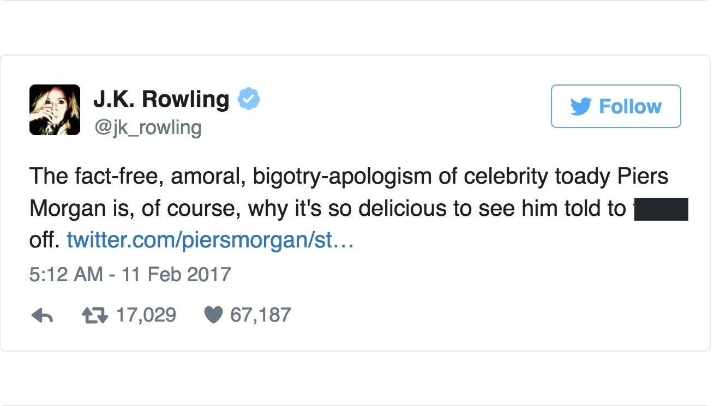Click the blue verified badge

click(249, 99)
